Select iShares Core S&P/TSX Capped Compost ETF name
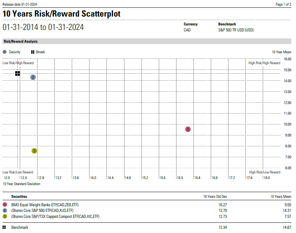This screenshot has height=233, width=296. click(x=55, y=216)
